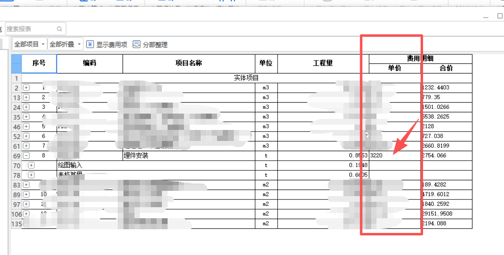Screen dimensions: 504x255
Task: Click the magnifier icon in 搜索报表 box
Action: (x=59, y=28)
